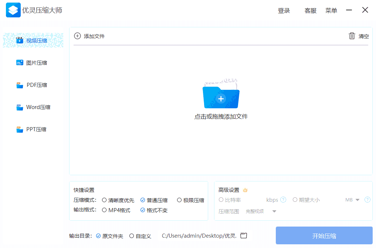Open the 期望大小 help question mark
Image resolution: width=376 pixels, height=248 pixels.
pyautogui.click(x=367, y=200)
